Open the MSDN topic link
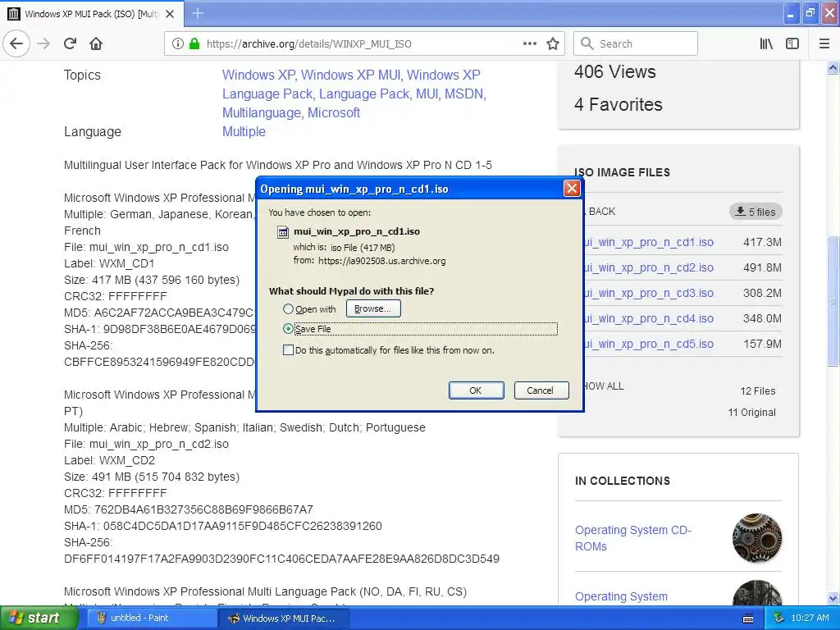The image size is (840, 630). 464,94
